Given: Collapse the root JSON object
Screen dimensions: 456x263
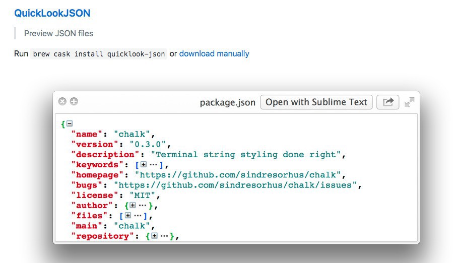Looking at the screenshot, I should coord(70,124).
